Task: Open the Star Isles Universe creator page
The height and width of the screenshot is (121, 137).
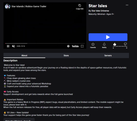Action: [x=100, y=11]
